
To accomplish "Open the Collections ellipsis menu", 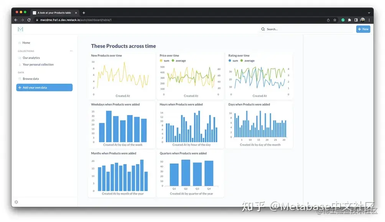I will click(71, 51).
